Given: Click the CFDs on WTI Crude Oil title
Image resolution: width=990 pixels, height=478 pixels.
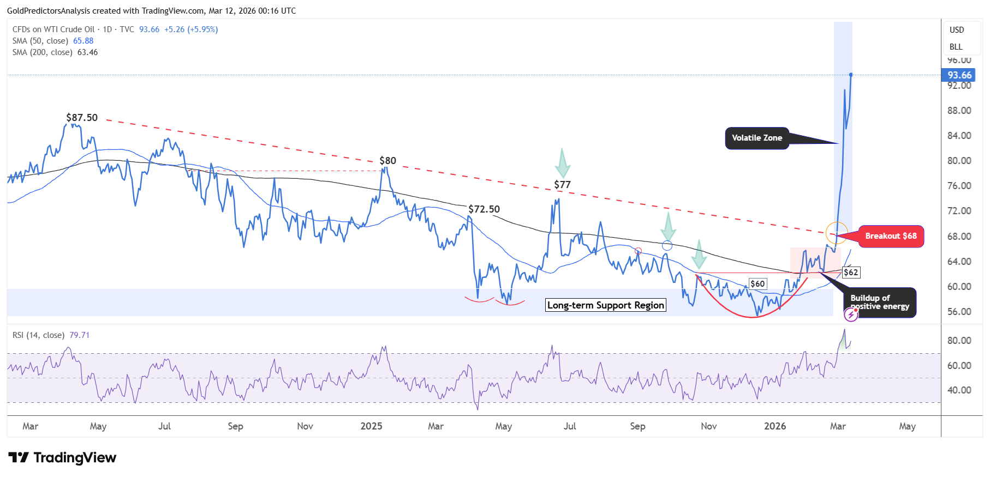Looking at the screenshot, I should [53, 29].
